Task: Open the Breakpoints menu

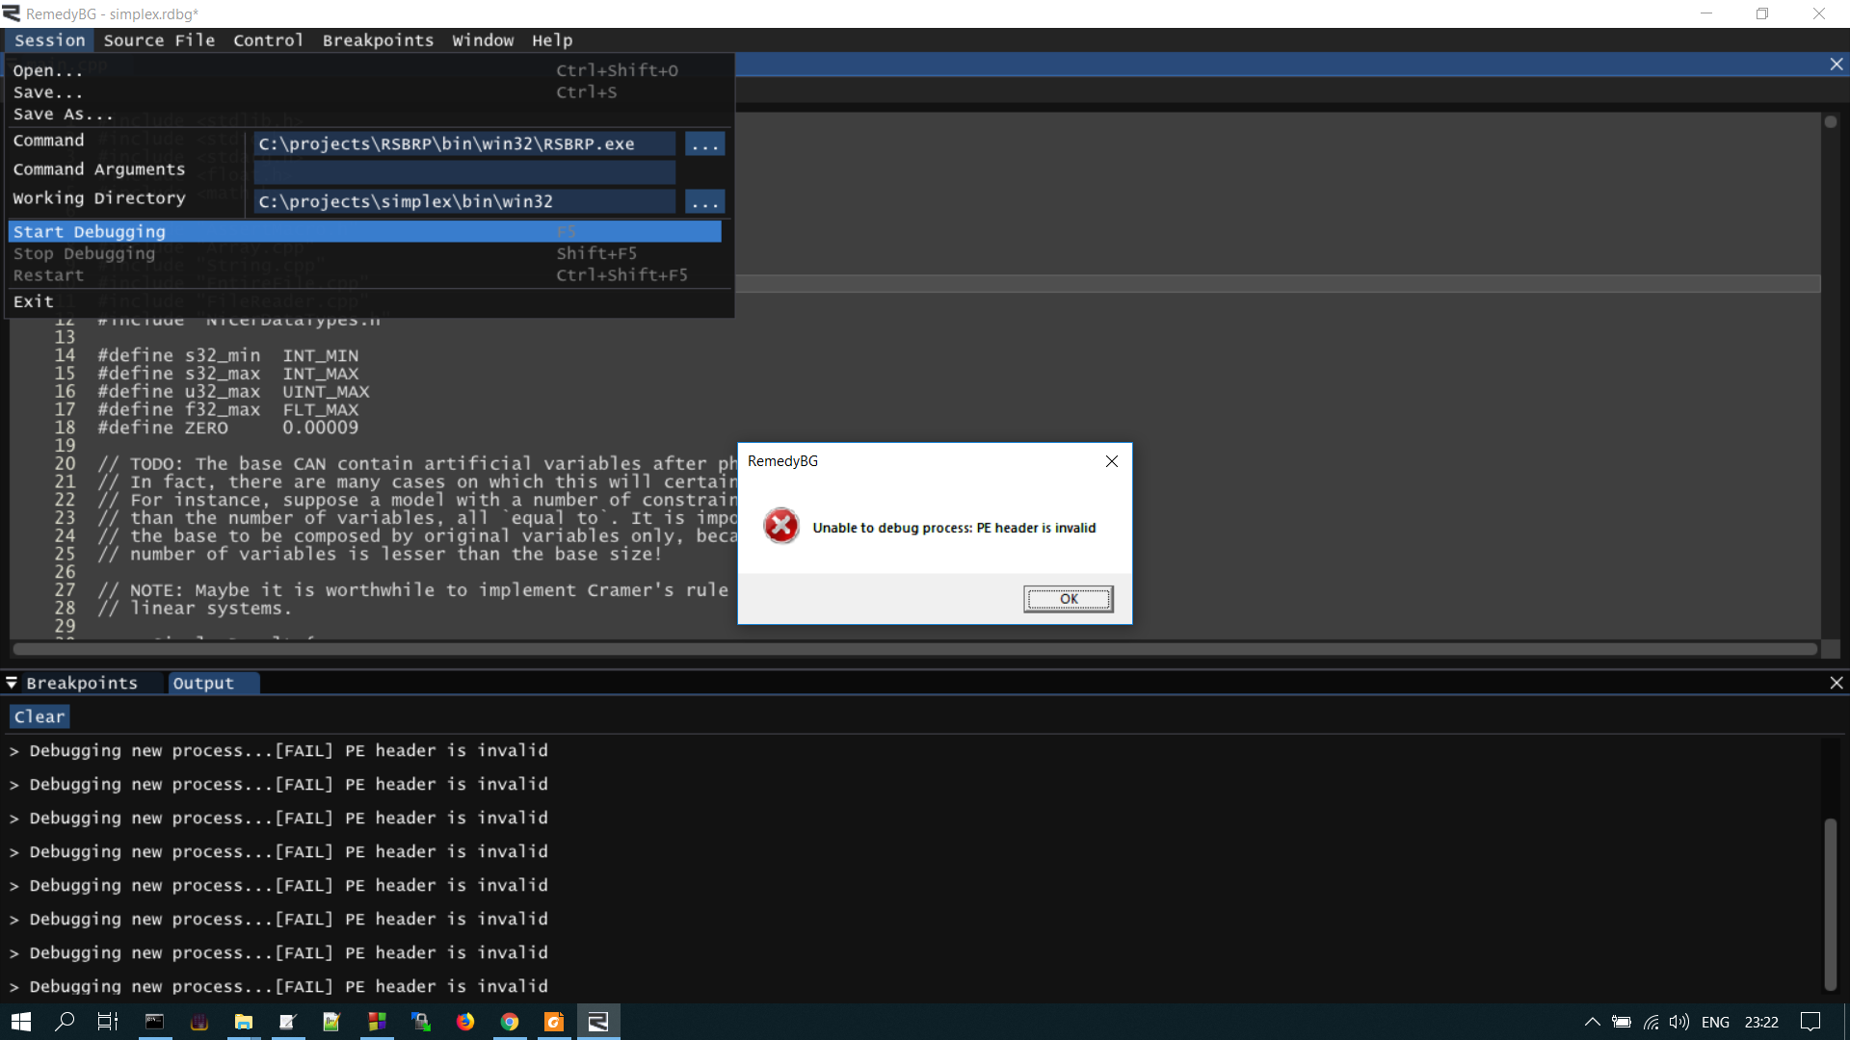Action: click(378, 40)
